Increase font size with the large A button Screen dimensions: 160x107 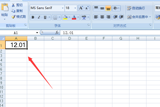coord(81,8)
